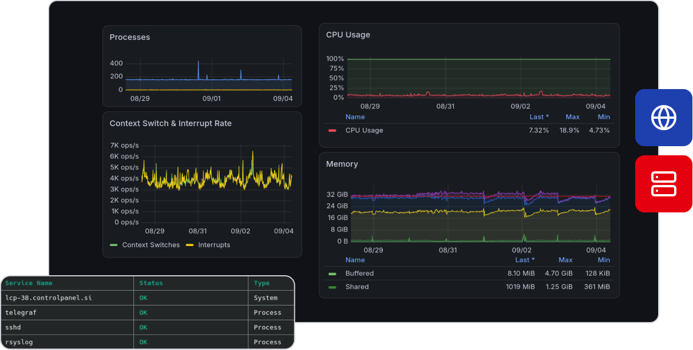Click the Status column header
Viewport: 693px width, 350px height.
tap(151, 283)
